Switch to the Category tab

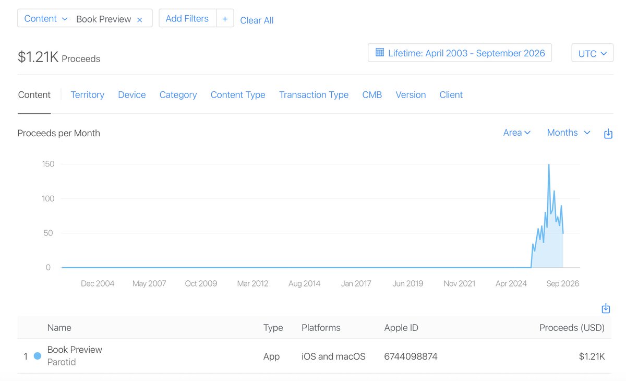[x=178, y=95]
